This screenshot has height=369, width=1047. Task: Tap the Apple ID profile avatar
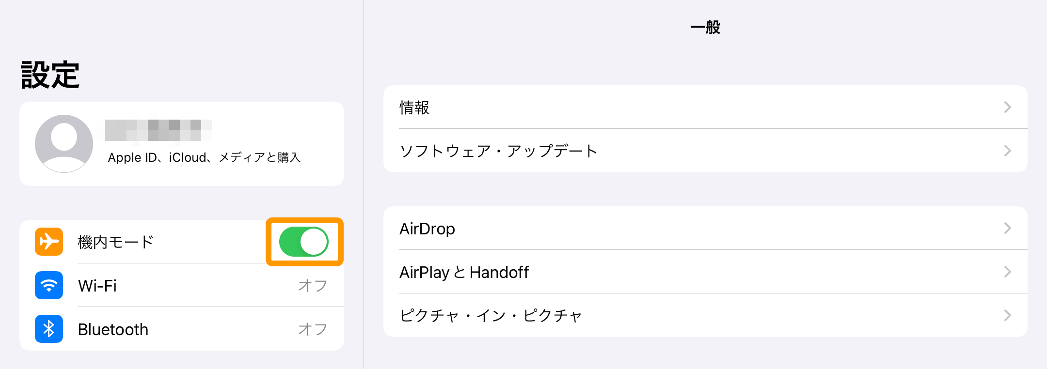[x=64, y=143]
